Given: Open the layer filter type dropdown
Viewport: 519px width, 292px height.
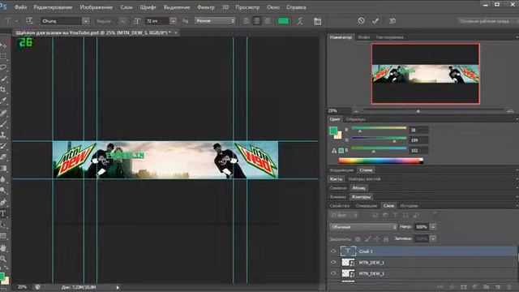Looking at the screenshot, I should click(345, 215).
